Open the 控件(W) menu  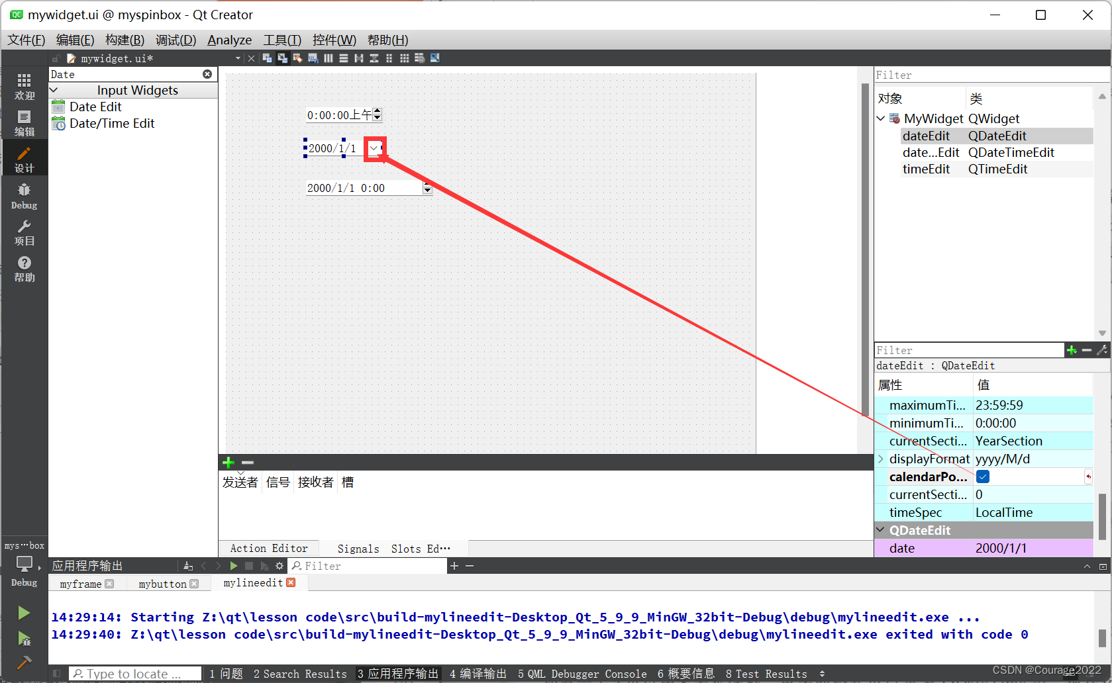(x=334, y=40)
